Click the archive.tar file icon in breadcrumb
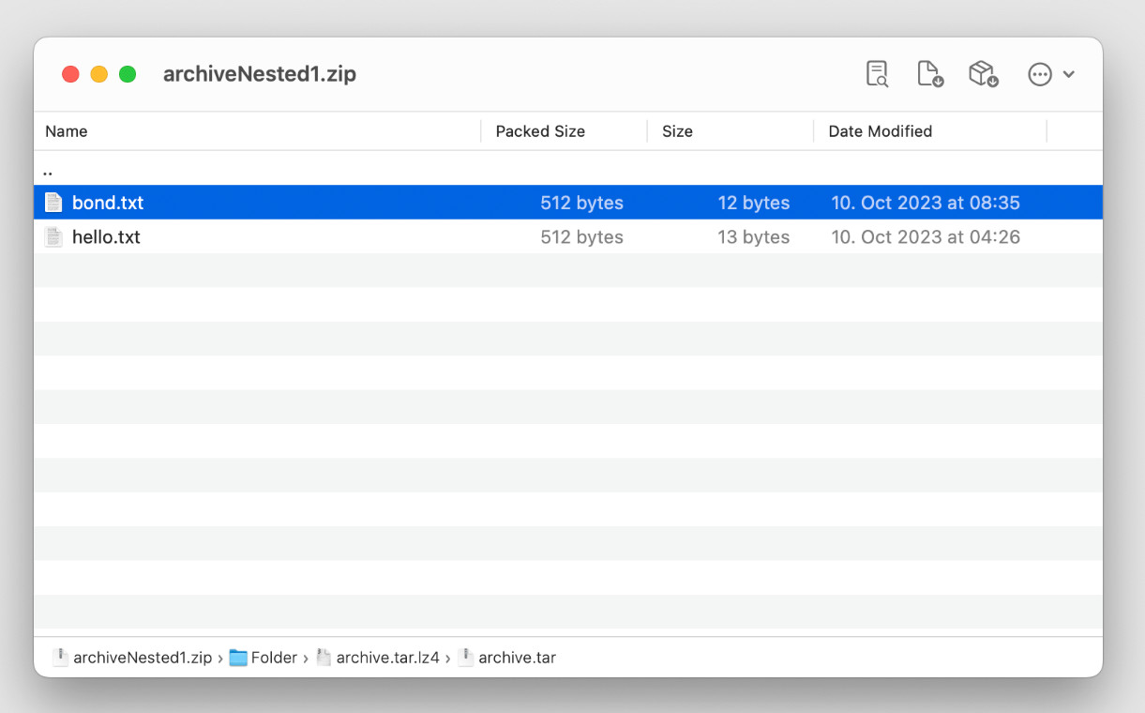The width and height of the screenshot is (1145, 713). tap(466, 658)
